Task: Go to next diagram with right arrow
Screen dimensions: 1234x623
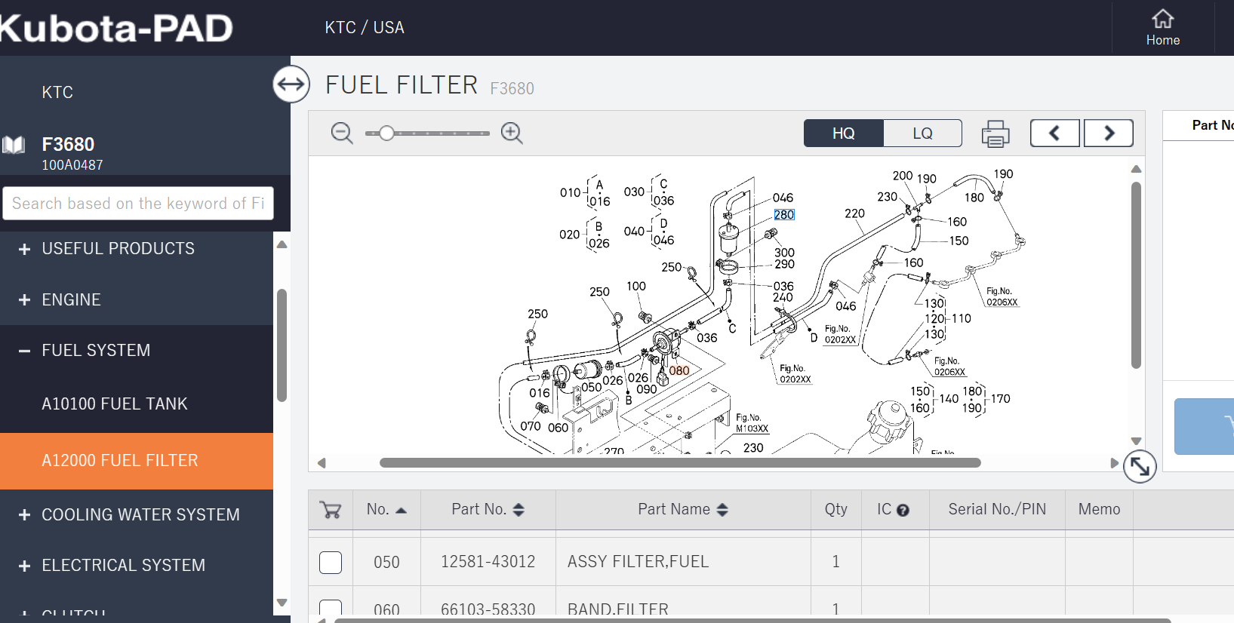Action: [1108, 133]
